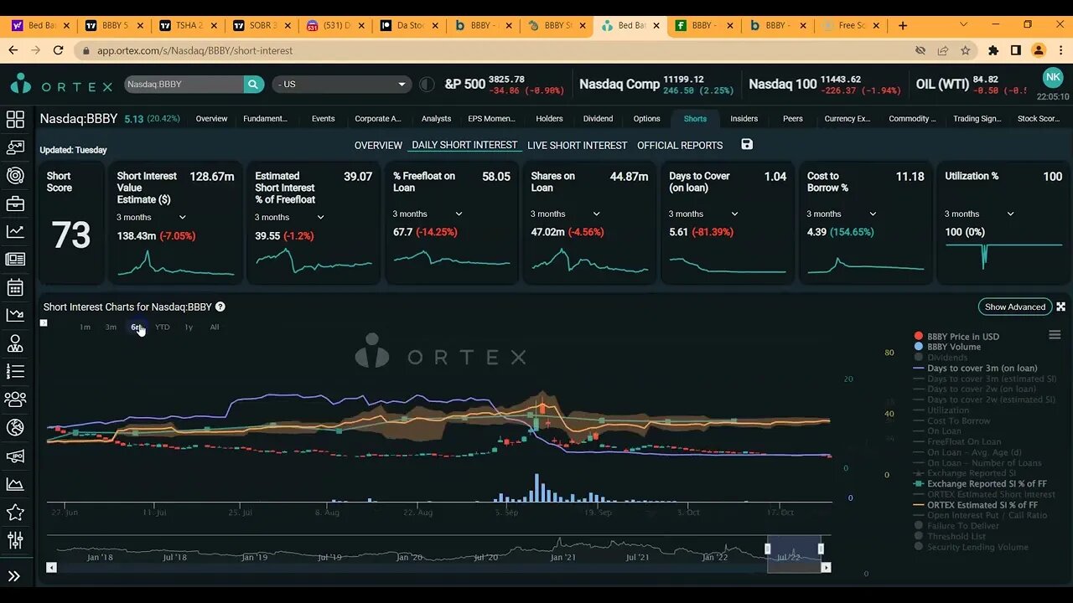The image size is (1073, 603).
Task: Open Days to Cover period dropdown
Action: pos(703,214)
